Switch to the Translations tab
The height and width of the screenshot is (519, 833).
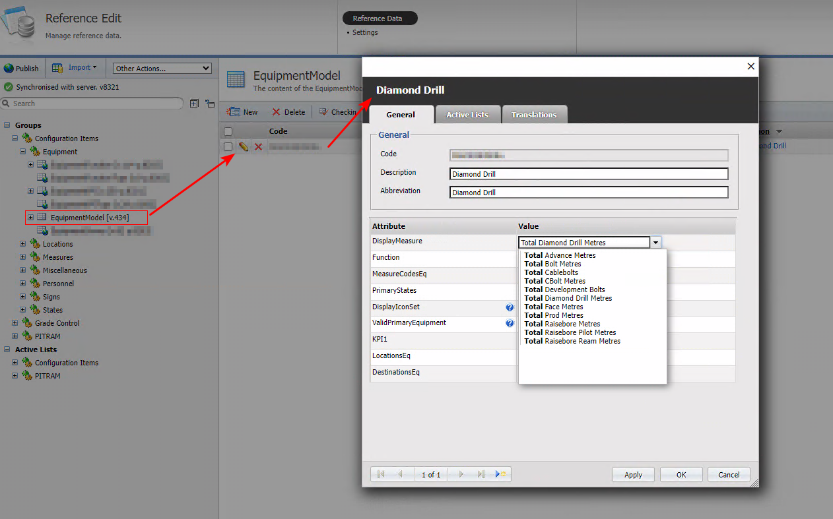point(534,115)
